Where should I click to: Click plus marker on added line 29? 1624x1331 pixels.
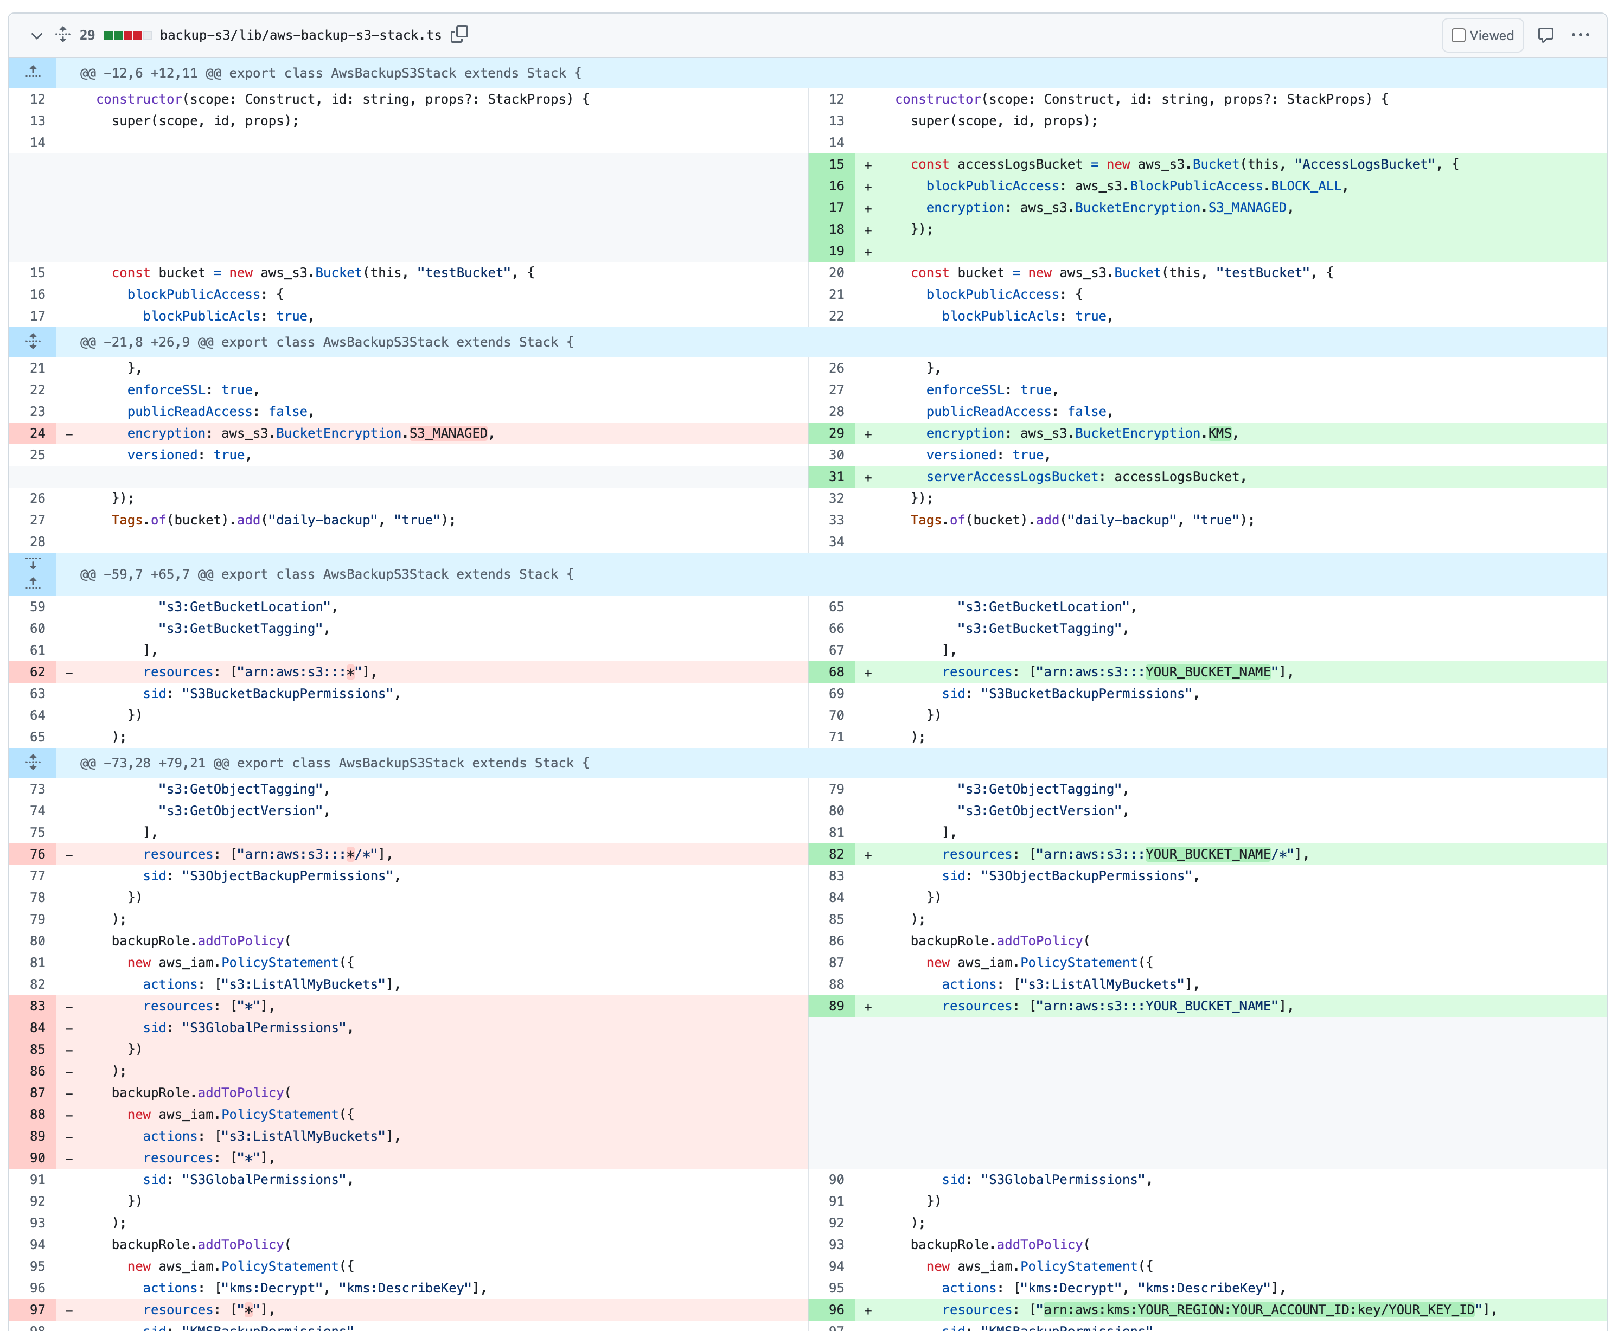pos(868,434)
